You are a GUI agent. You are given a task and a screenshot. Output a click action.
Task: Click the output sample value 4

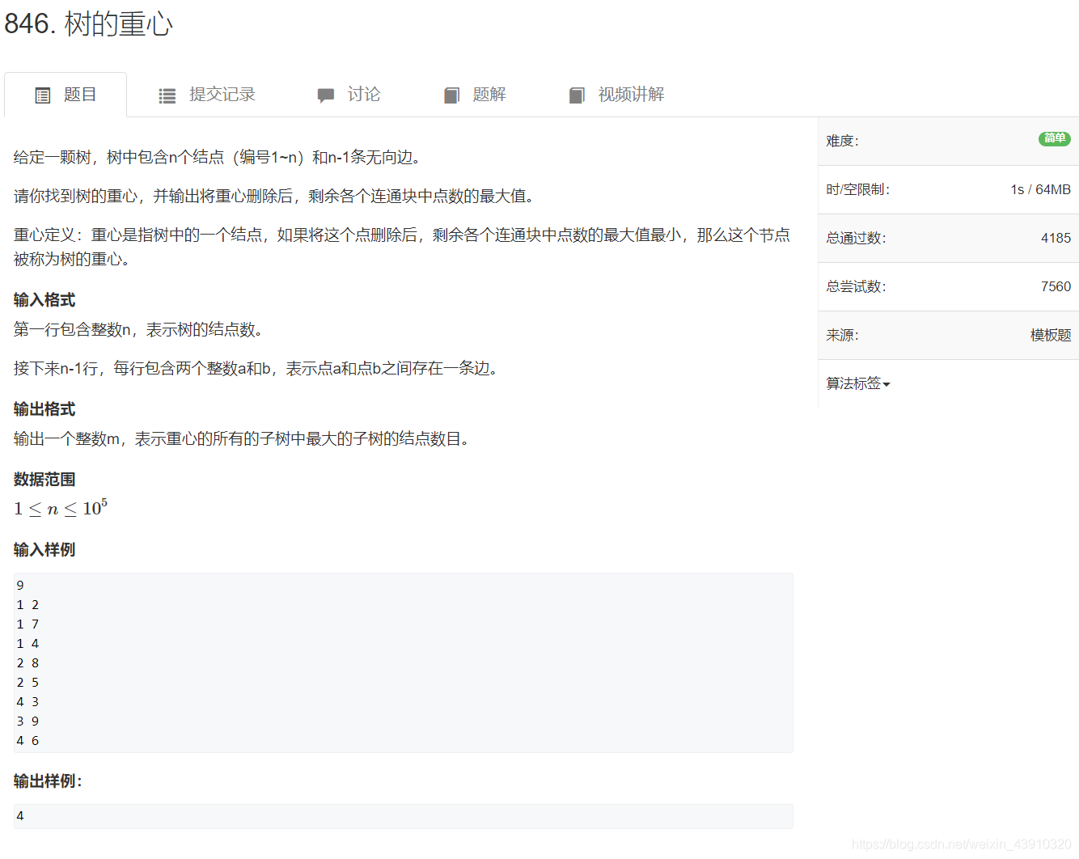tap(20, 815)
